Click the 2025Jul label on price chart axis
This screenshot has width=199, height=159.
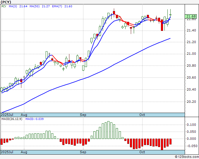tap(7, 115)
